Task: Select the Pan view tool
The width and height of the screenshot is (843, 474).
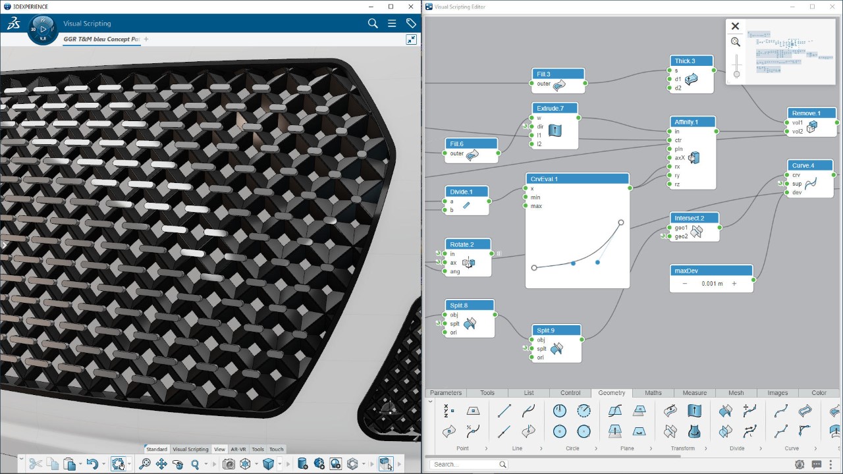Action: (x=161, y=464)
